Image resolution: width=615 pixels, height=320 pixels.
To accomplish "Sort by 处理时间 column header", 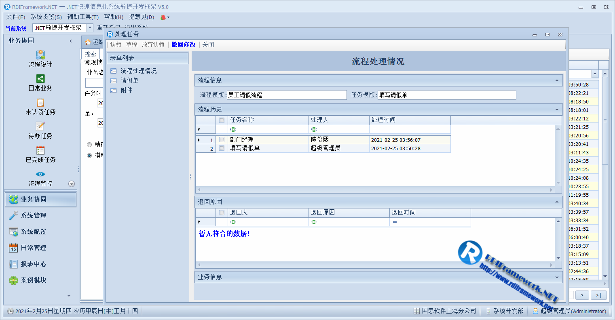I will coord(410,120).
